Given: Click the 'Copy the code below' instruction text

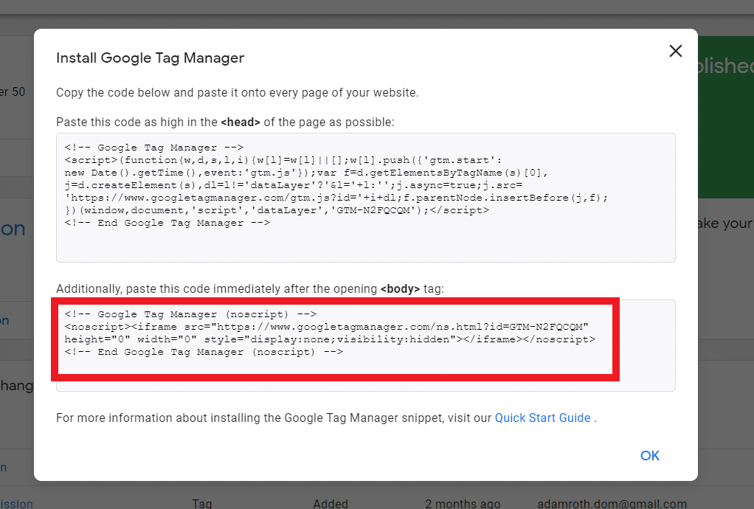Looking at the screenshot, I should 237,93.
